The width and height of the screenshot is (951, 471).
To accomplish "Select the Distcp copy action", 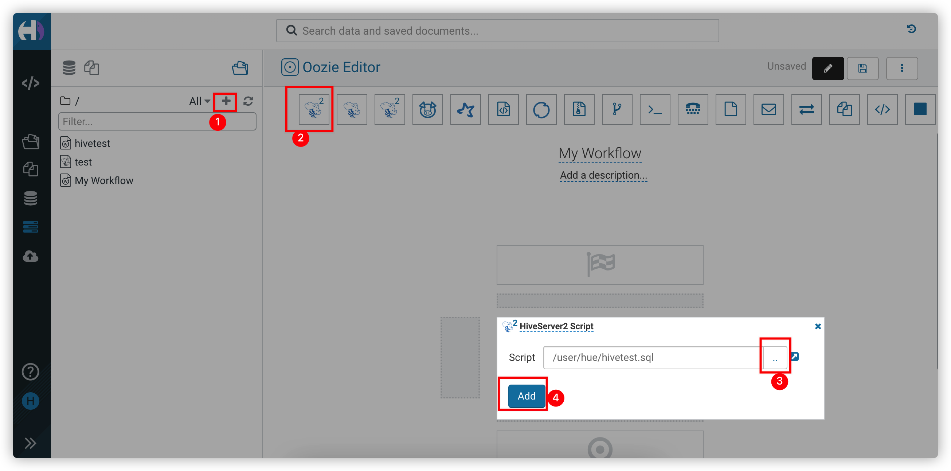I will 845,109.
